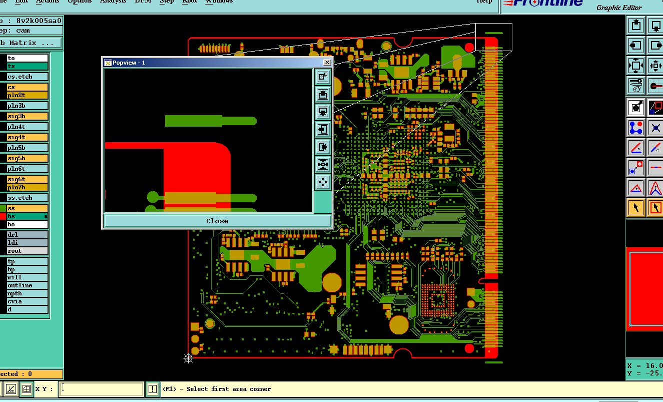Screen dimensions: 663x402
Task: Open the Analysis menu
Action: click(x=113, y=2)
